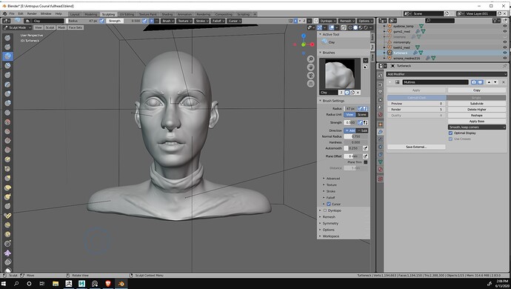Open the Face Sets viewport menu

click(x=76, y=27)
